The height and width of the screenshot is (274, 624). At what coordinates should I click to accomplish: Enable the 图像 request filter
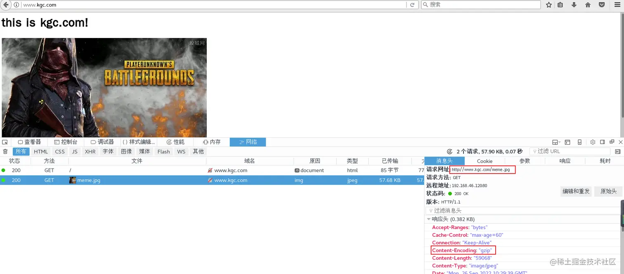point(126,151)
